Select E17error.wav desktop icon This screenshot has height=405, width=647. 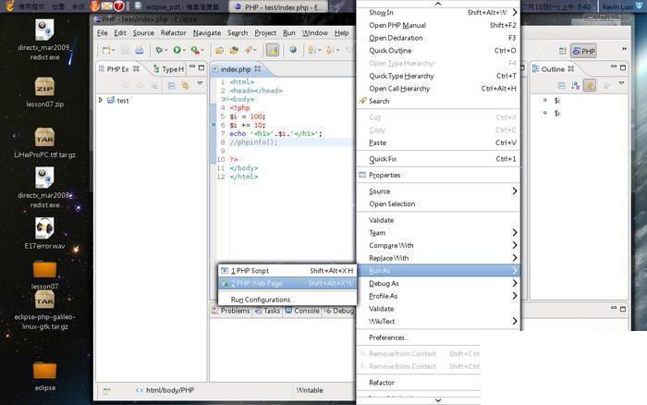pos(44,233)
